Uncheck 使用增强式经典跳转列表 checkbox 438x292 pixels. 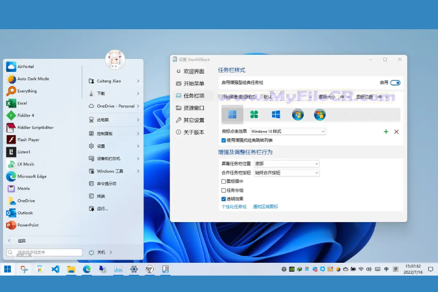click(x=223, y=141)
